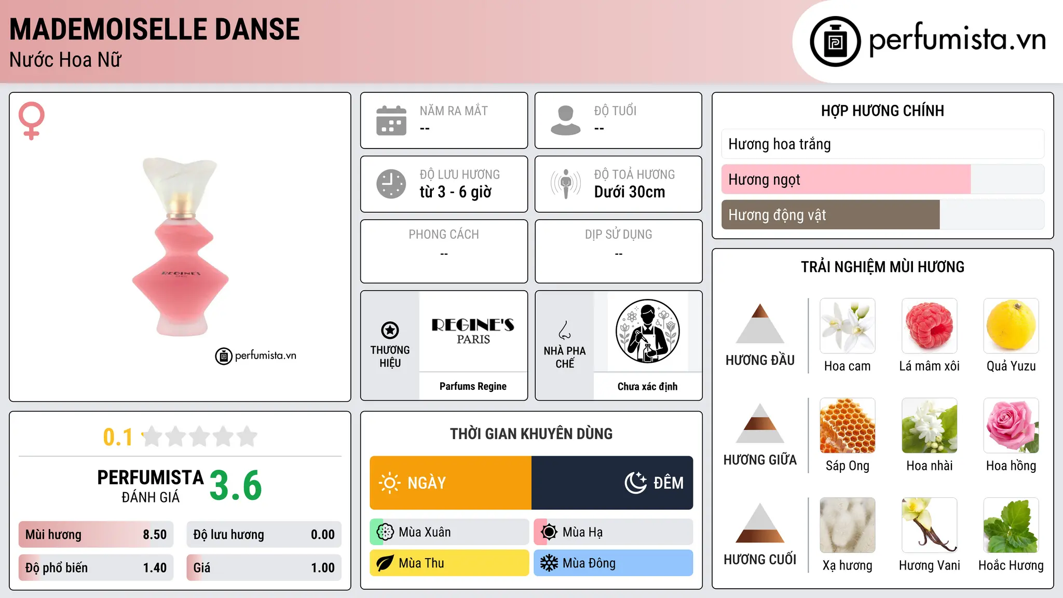Click the Thời gian khuyên dùng heading

click(531, 433)
